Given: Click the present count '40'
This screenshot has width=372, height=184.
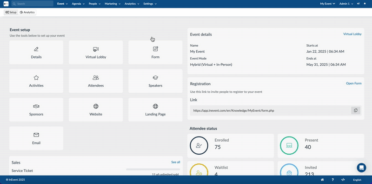Looking at the screenshot, I should (x=308, y=147).
